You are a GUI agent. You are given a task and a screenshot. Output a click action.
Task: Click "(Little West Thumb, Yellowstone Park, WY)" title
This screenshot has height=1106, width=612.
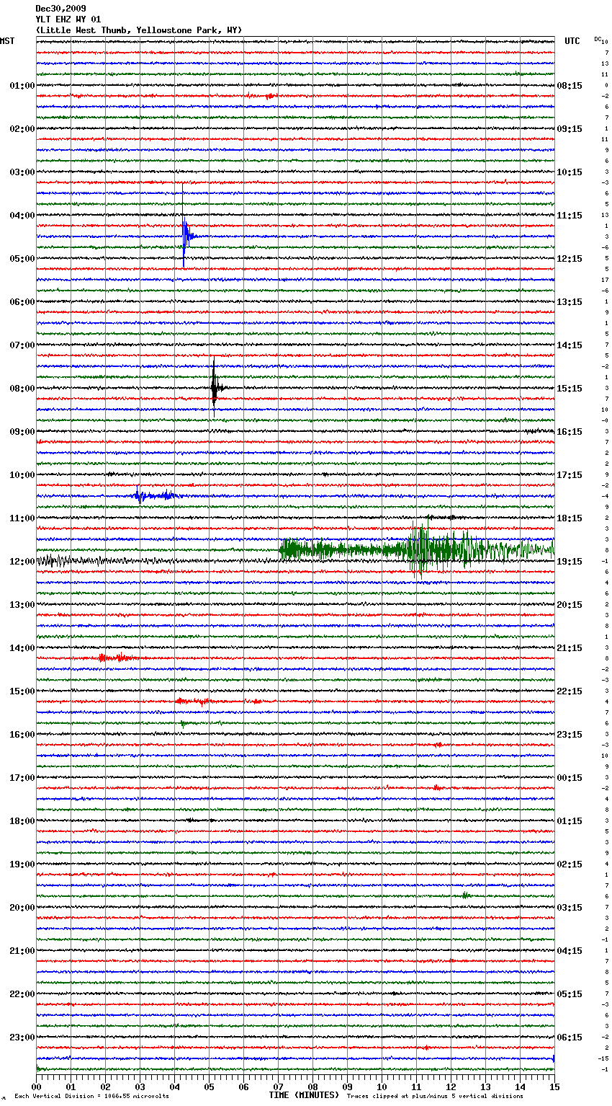click(x=139, y=30)
